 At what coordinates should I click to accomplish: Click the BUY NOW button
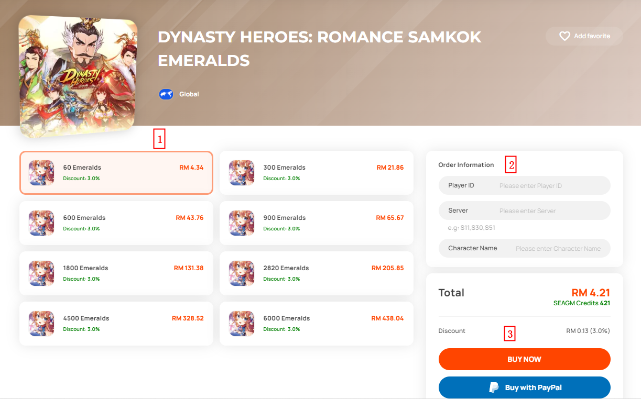click(x=525, y=359)
